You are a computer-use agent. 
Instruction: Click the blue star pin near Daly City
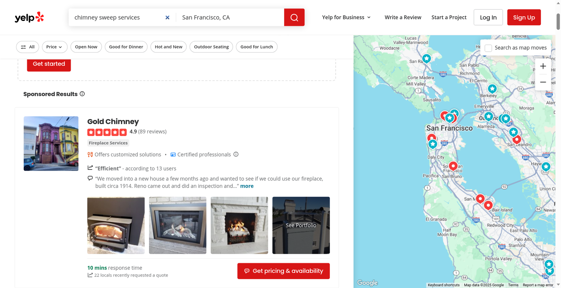coord(433,144)
